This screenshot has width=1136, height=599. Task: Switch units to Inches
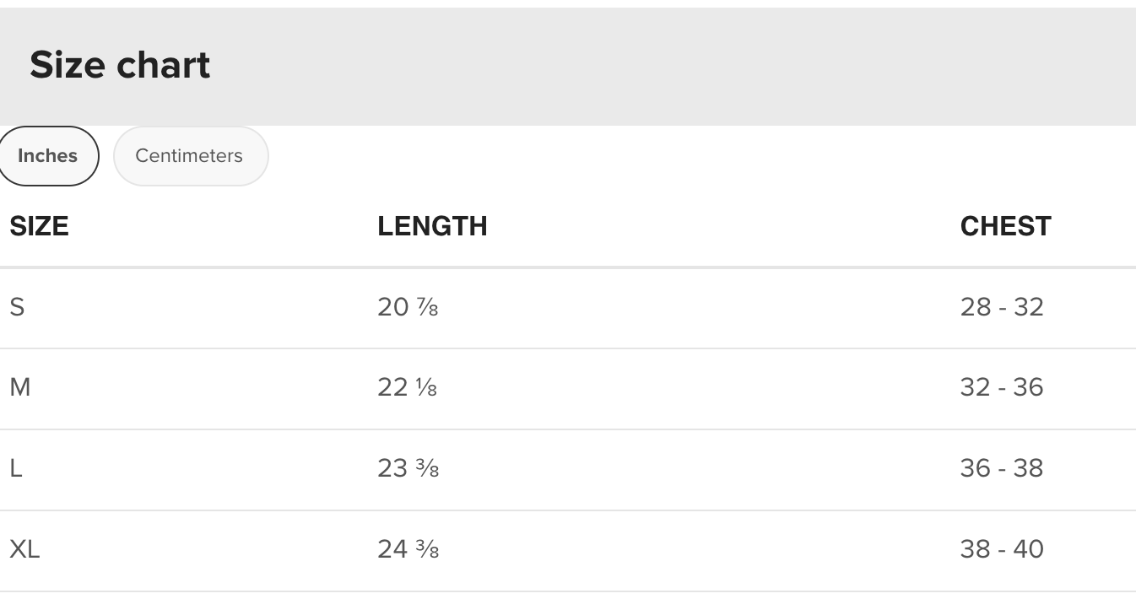pos(47,156)
